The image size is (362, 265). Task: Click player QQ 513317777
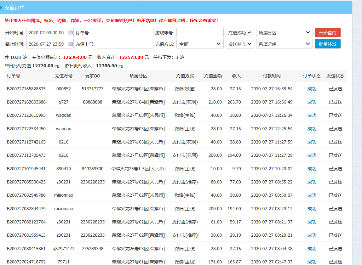(x=93, y=89)
